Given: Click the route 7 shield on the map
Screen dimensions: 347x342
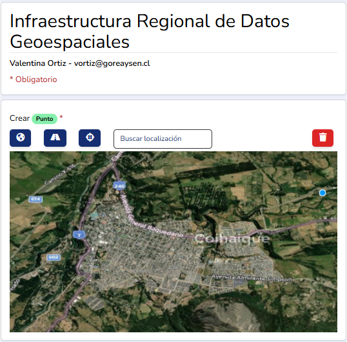Looking at the screenshot, I should coord(79,235).
